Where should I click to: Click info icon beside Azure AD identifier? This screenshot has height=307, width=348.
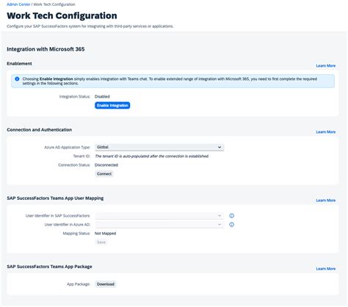(231, 225)
